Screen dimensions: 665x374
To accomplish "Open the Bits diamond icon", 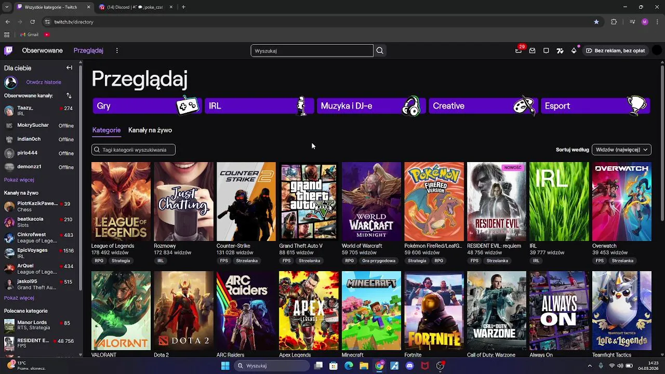I will (574, 50).
